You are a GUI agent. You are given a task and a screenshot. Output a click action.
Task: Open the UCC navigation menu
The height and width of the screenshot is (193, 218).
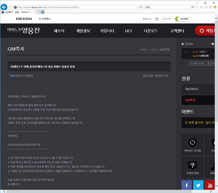(x=129, y=31)
